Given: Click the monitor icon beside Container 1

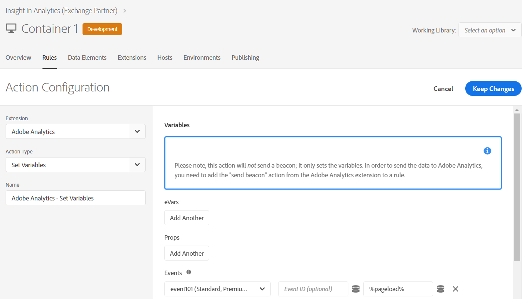Looking at the screenshot, I should (x=11, y=29).
